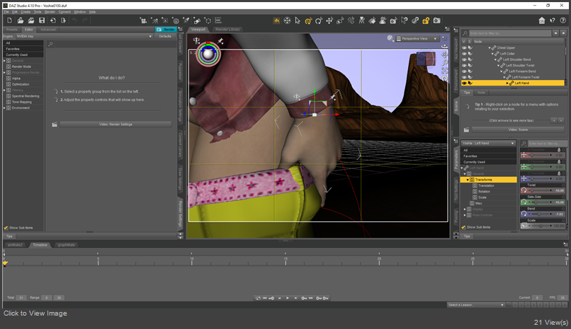Select the Environment property group
571x329 pixels.
[x=21, y=108]
